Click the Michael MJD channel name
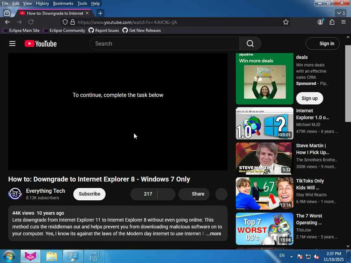This screenshot has height=263, width=351. [x=308, y=125]
